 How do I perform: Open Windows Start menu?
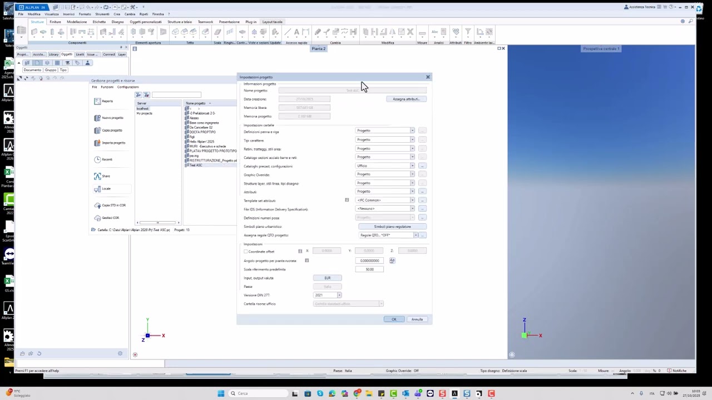221,393
